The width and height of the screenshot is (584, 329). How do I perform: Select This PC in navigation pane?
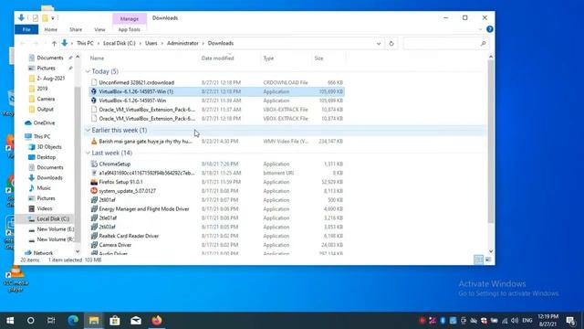pos(42,136)
